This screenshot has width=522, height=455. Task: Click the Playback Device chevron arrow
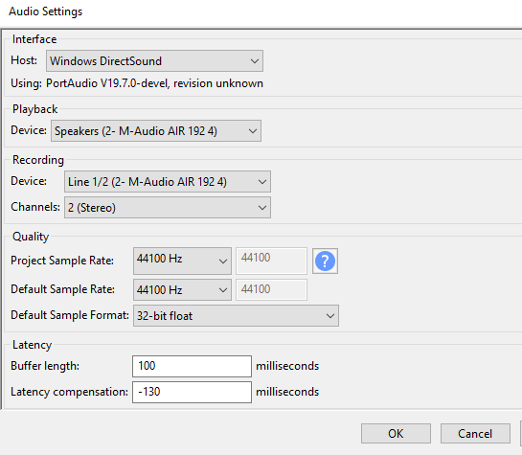253,131
